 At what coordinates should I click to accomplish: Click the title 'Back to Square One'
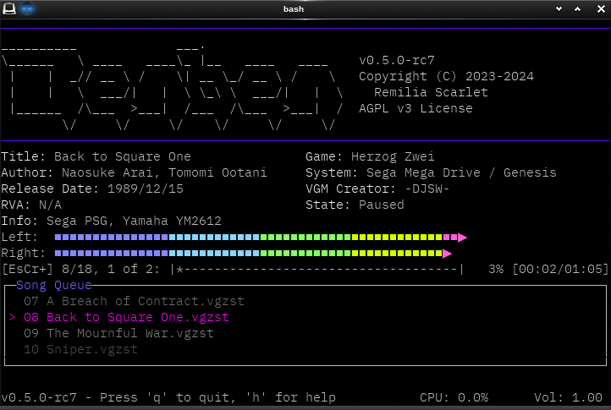click(123, 156)
